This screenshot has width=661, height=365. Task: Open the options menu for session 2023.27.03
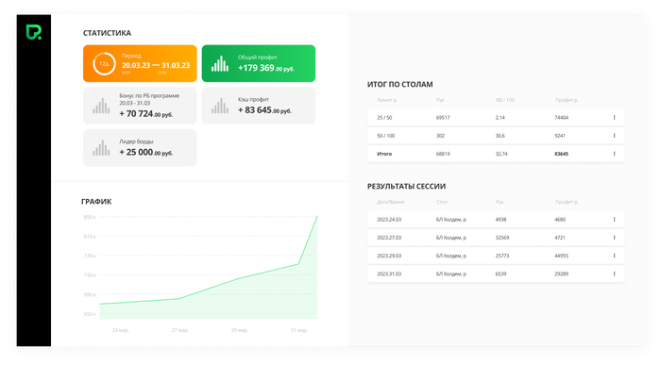[x=614, y=238]
